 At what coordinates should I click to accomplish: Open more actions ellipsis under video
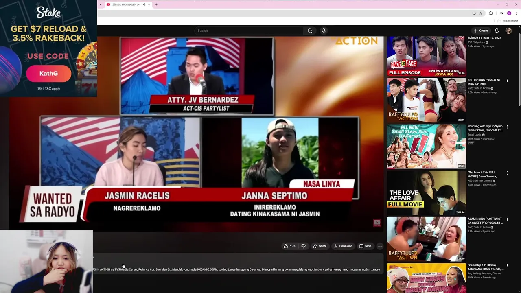click(380, 246)
